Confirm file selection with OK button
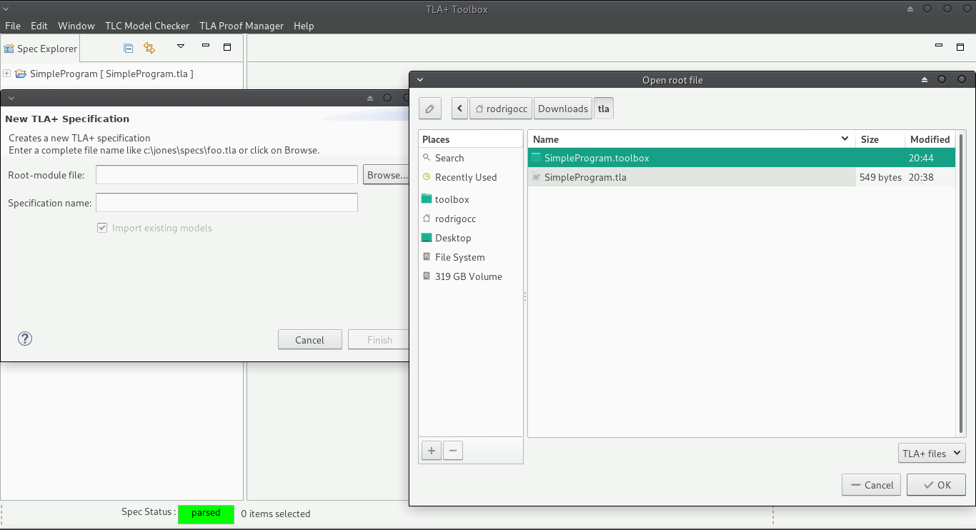This screenshot has width=976, height=530. coord(936,484)
